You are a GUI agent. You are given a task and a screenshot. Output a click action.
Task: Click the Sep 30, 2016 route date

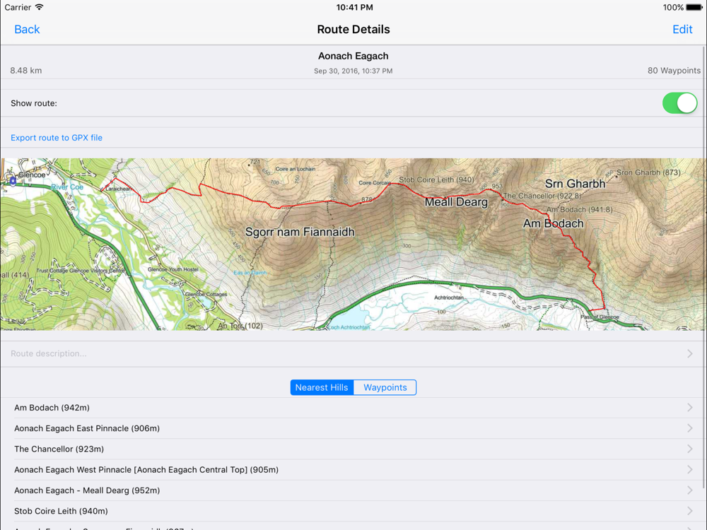pyautogui.click(x=353, y=71)
